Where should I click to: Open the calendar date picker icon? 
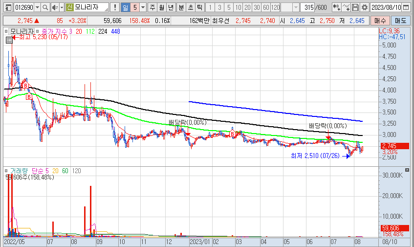pyautogui.click(x=406, y=7)
